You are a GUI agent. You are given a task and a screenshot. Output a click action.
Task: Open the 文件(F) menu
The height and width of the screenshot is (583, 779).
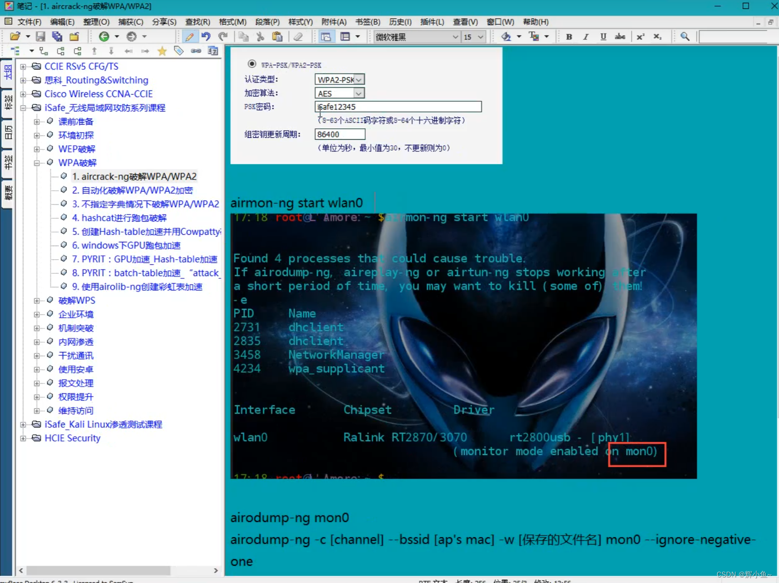click(x=30, y=22)
